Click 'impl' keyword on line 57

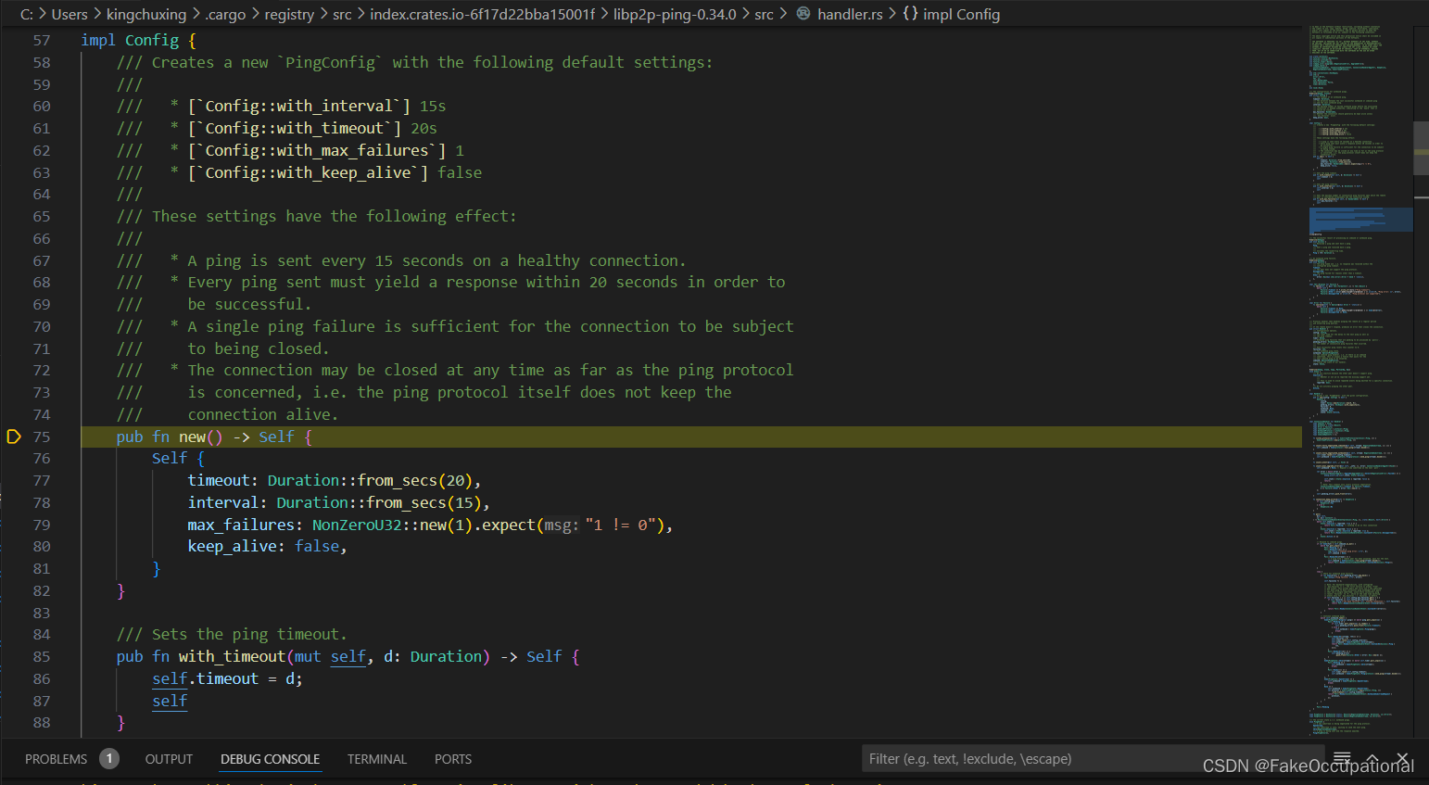98,40
